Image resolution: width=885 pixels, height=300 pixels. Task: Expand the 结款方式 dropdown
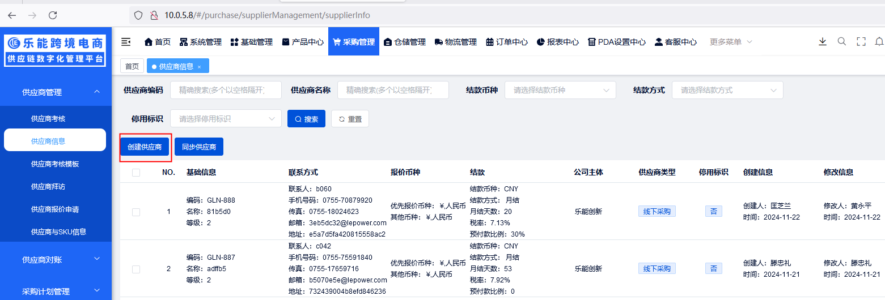click(727, 90)
